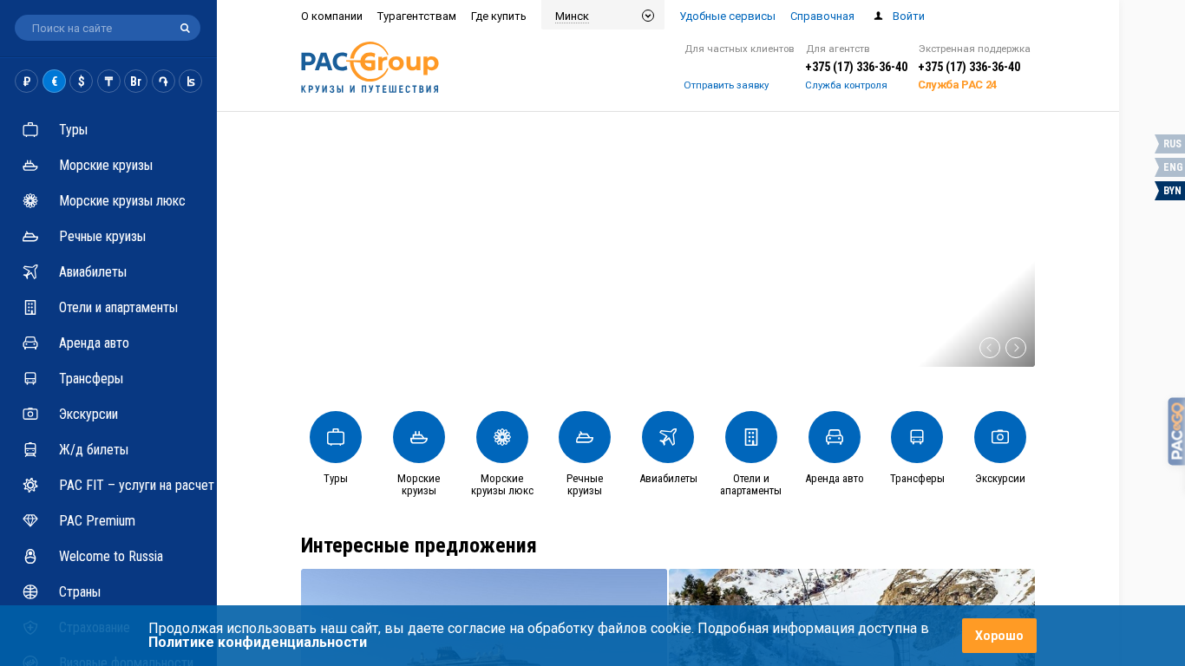Open the Служба контроля link

[x=846, y=85]
